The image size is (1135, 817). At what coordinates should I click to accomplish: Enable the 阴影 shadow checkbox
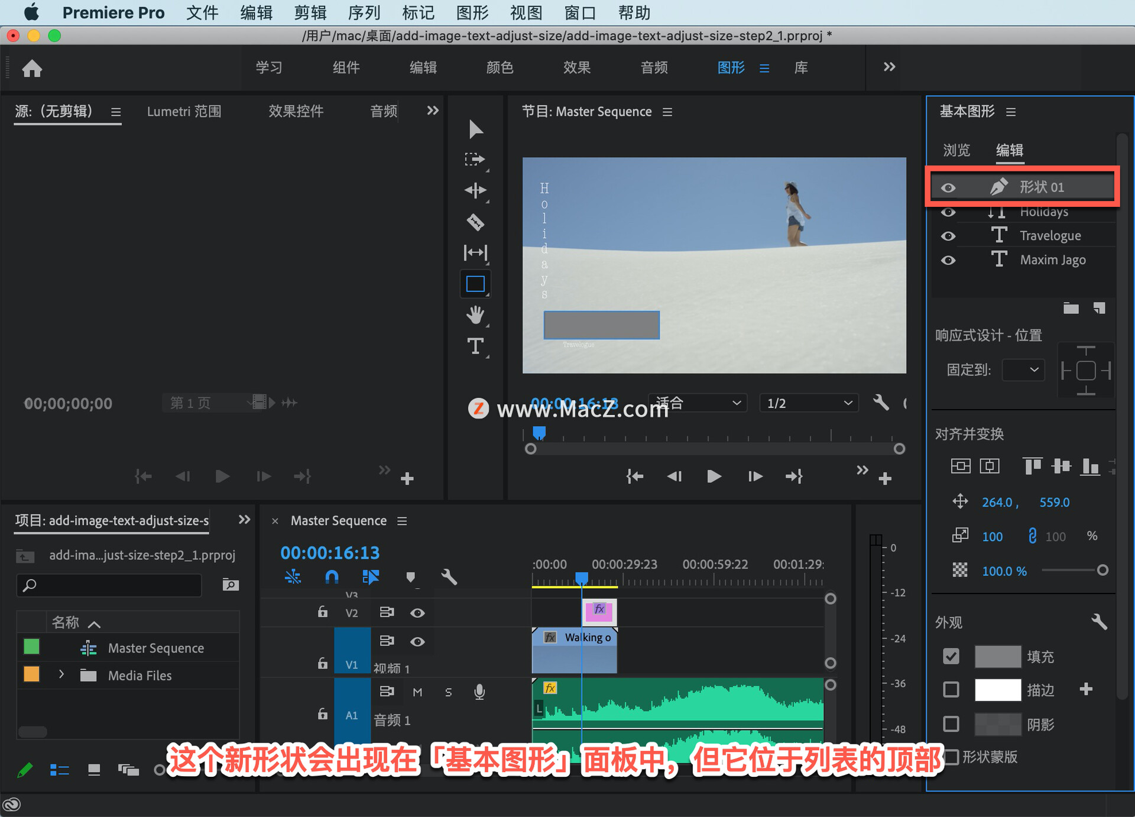tap(951, 724)
